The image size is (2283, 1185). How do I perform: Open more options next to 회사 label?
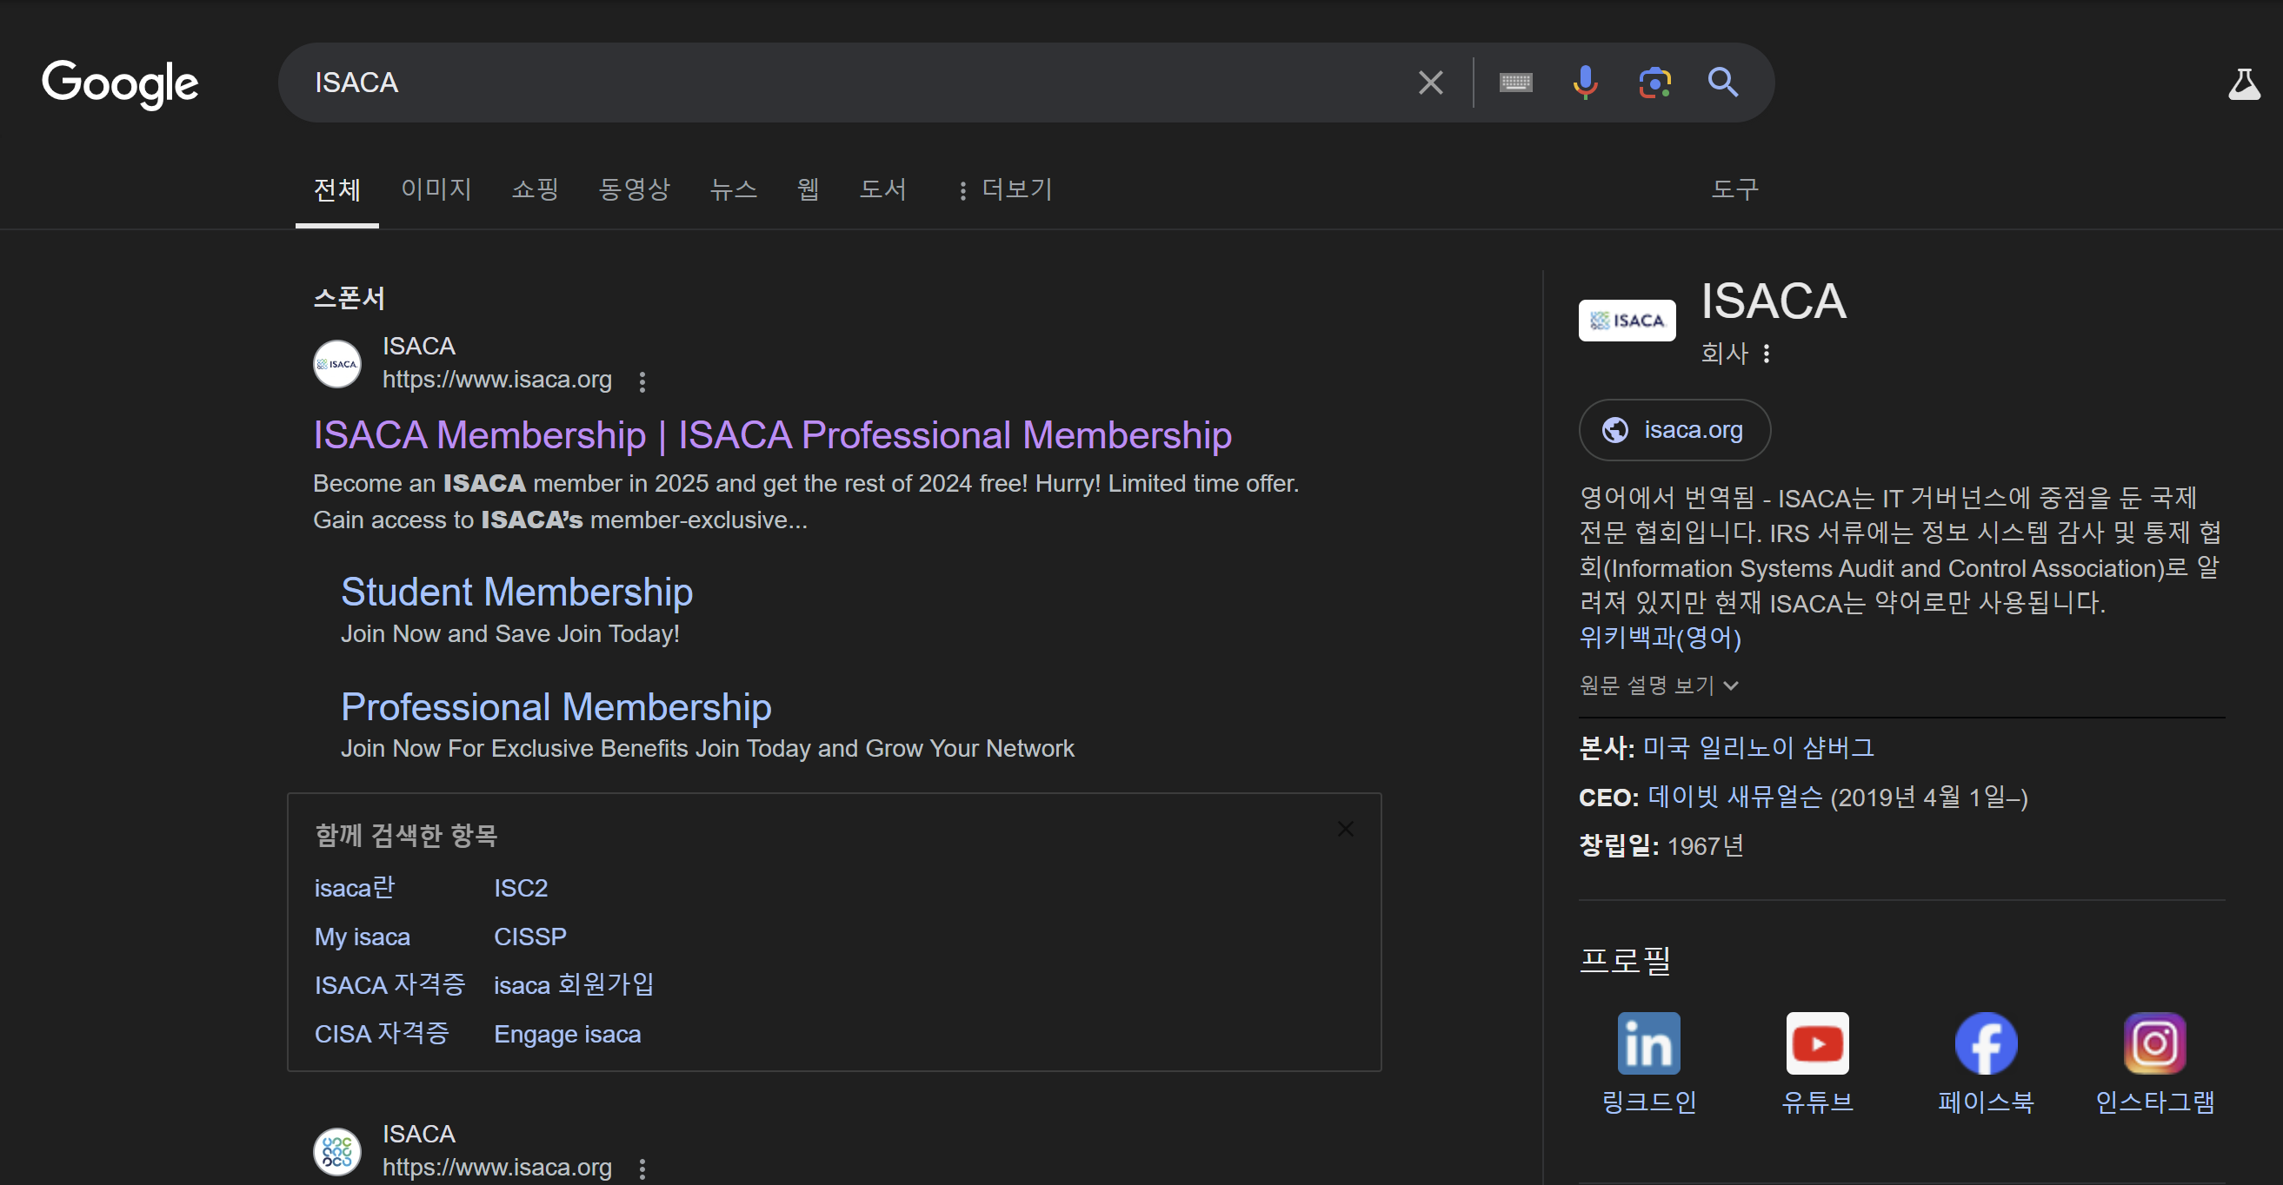pyautogui.click(x=1767, y=354)
